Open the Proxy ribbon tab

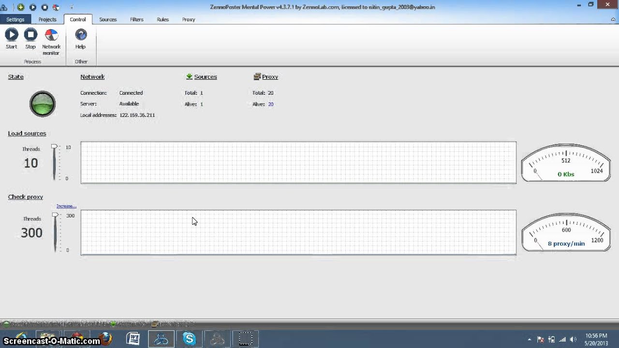point(189,19)
